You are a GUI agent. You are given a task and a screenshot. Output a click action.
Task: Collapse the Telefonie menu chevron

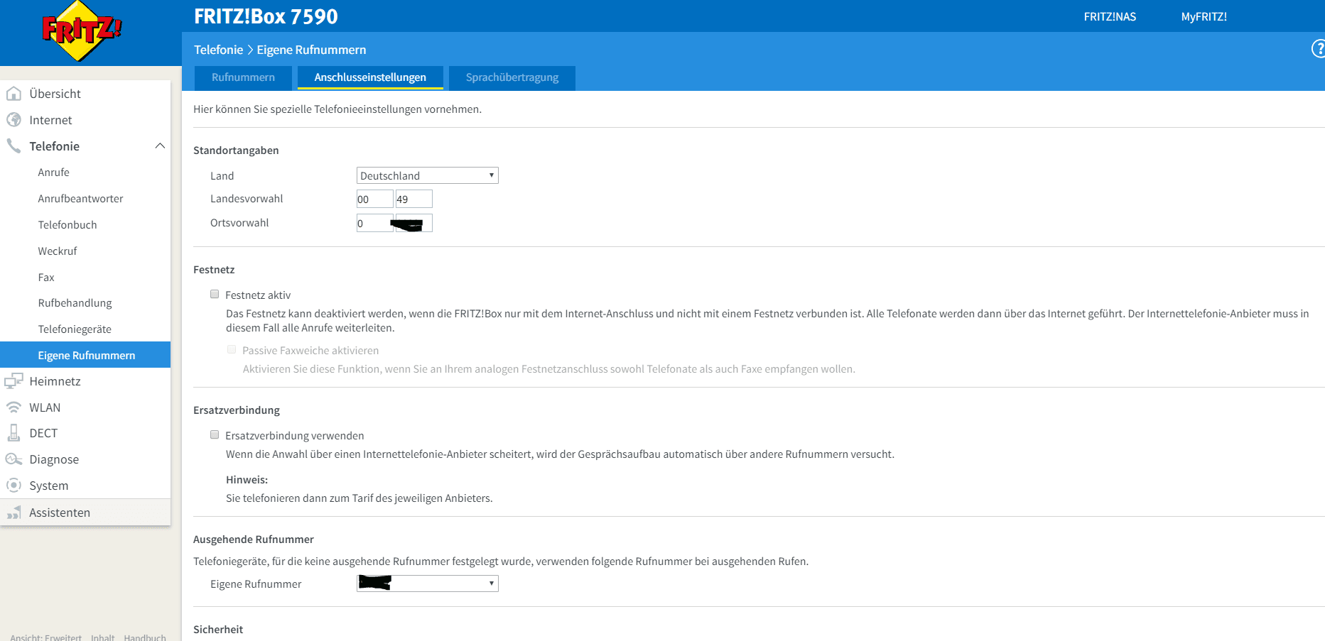(160, 146)
